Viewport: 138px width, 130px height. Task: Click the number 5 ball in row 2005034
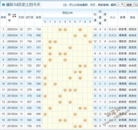click(x=70, y=48)
